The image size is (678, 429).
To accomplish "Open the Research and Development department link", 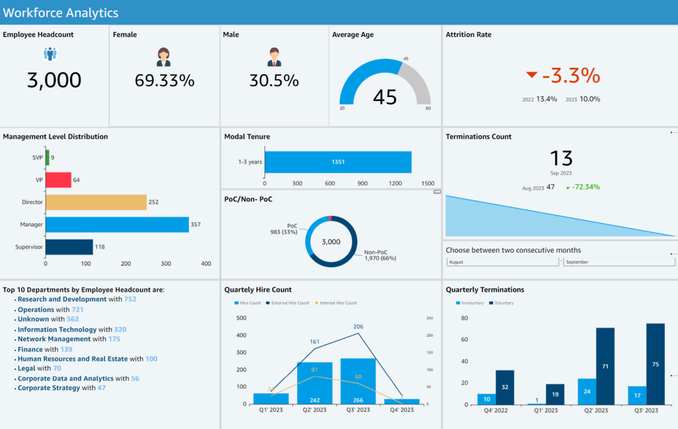I will point(62,299).
